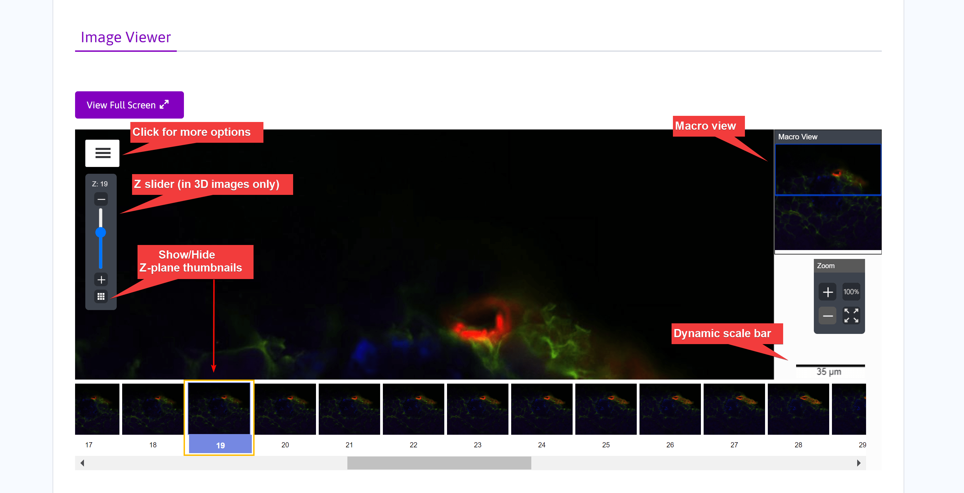This screenshot has width=964, height=493.
Task: Toggle Z-plane thumbnails grid icon
Action: [101, 296]
